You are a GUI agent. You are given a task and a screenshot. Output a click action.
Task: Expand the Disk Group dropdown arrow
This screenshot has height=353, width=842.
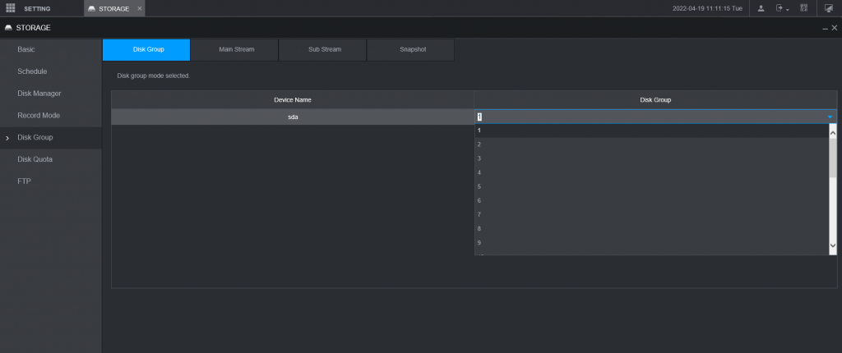point(830,117)
